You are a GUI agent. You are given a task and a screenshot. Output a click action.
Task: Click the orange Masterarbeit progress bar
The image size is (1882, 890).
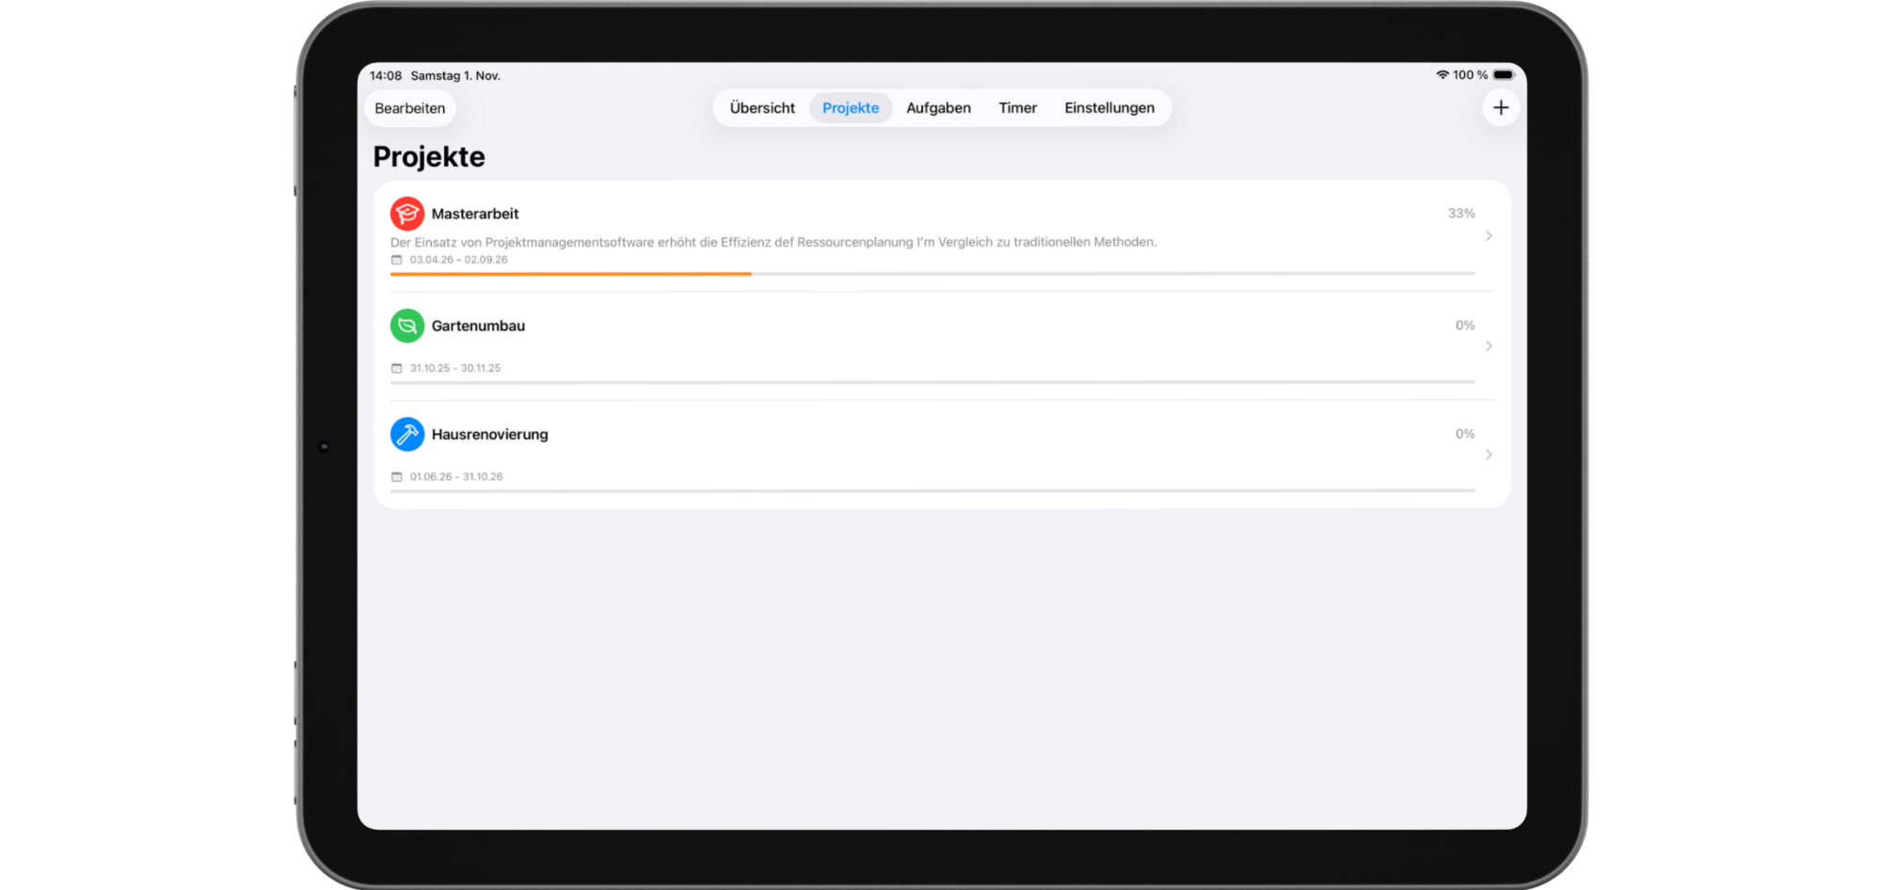[x=570, y=274]
